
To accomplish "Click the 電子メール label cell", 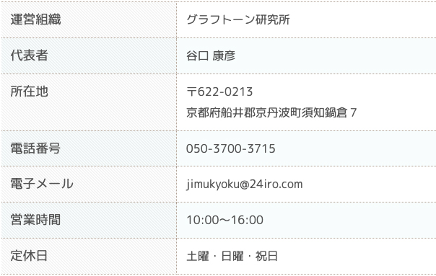I will click(x=89, y=184).
